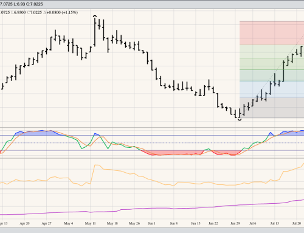This screenshot has height=233, width=304.
Task: Click the Jun 29 date label
Action: 235,223
